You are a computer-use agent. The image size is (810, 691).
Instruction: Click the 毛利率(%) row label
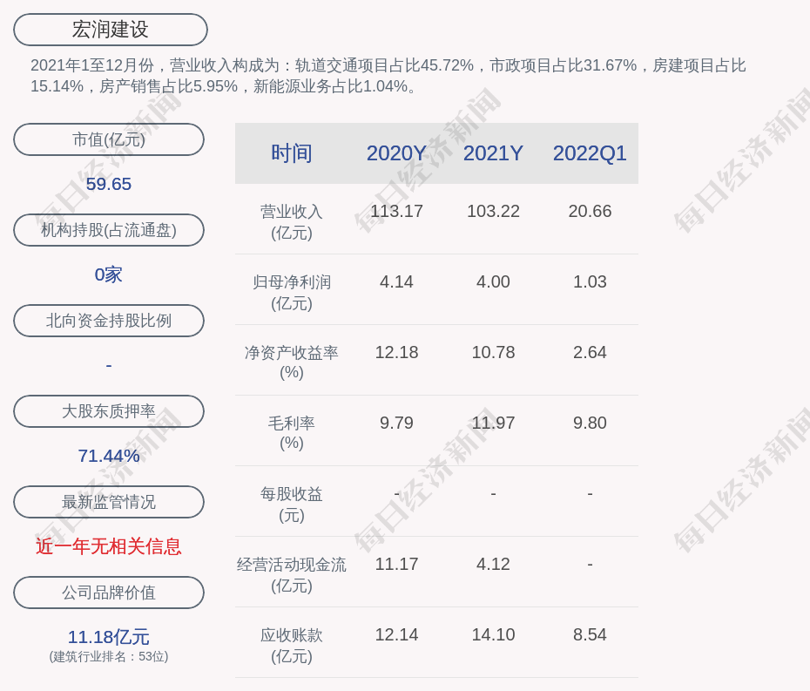[x=292, y=433]
